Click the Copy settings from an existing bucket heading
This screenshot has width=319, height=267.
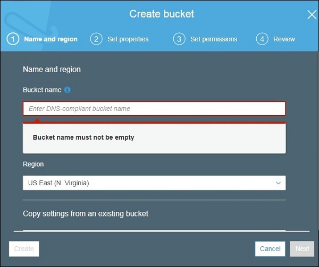[x=86, y=213]
